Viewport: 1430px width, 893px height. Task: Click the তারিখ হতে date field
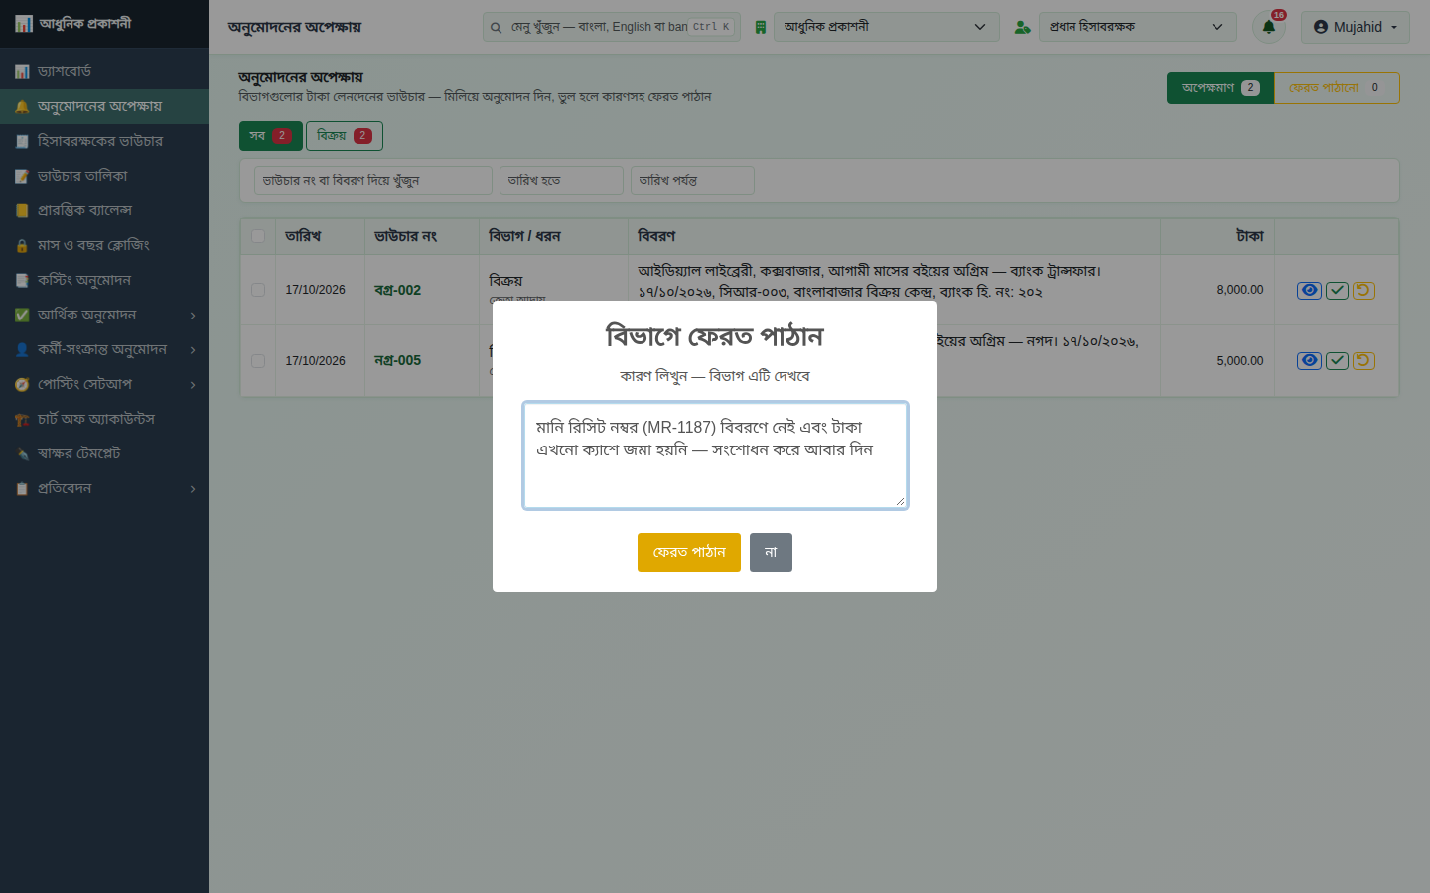561,181
